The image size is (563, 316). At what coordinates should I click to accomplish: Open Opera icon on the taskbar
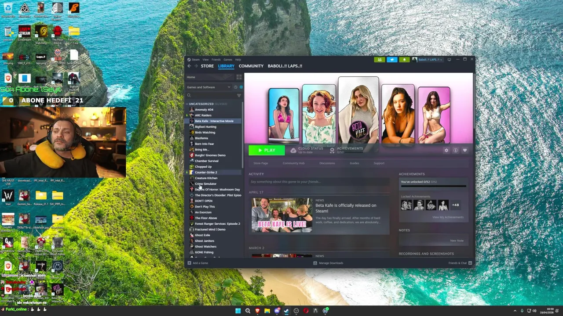(306, 311)
